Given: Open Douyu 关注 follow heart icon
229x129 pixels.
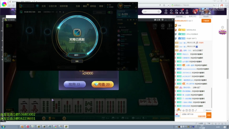Looking at the screenshot, I should (171, 11).
